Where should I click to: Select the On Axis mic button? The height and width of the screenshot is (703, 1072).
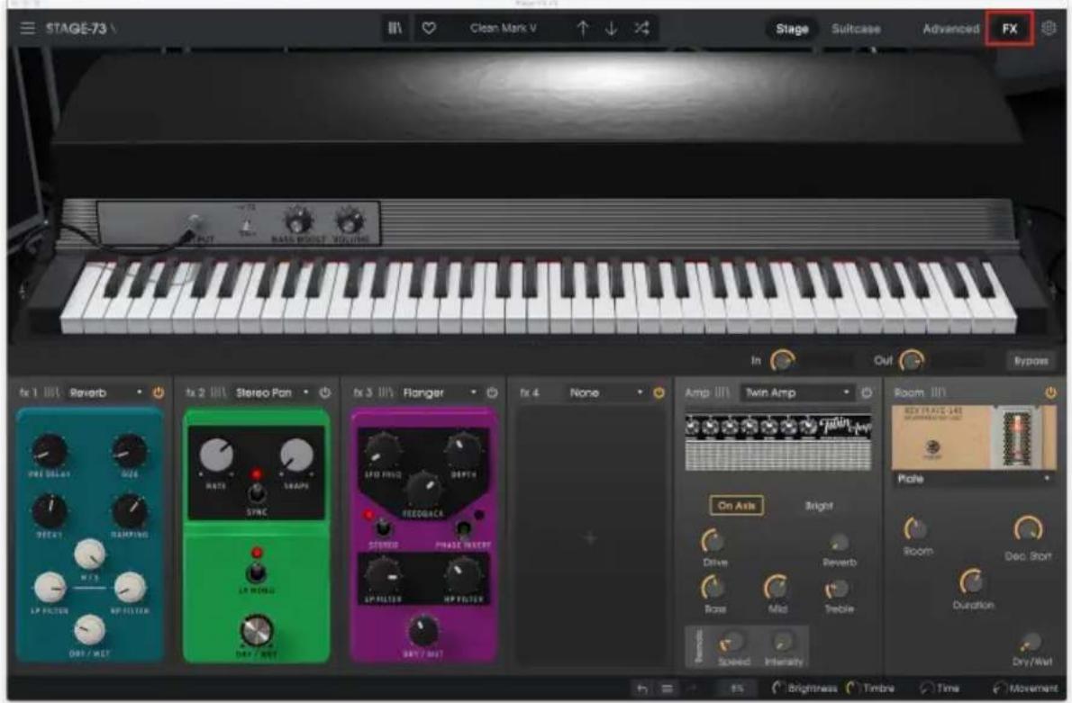(736, 506)
